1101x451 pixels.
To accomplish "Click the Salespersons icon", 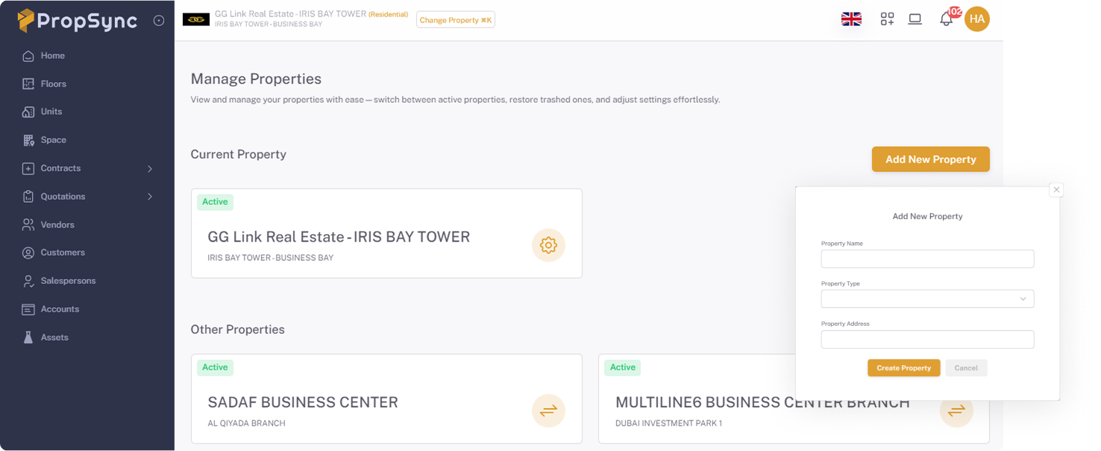I will click(x=28, y=281).
